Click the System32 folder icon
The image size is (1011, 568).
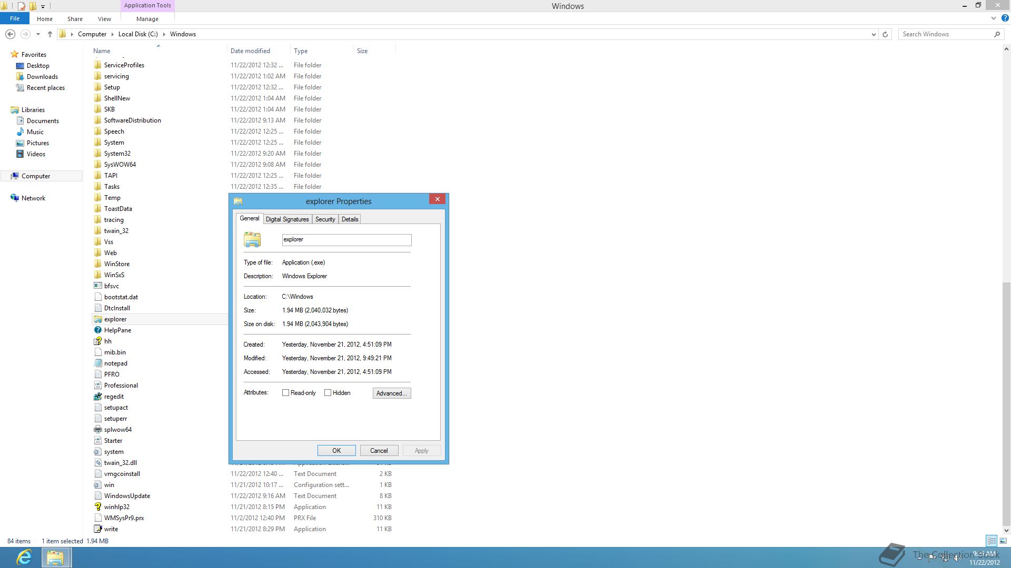(97, 154)
